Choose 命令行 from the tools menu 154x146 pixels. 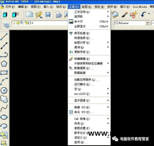pos(89,21)
